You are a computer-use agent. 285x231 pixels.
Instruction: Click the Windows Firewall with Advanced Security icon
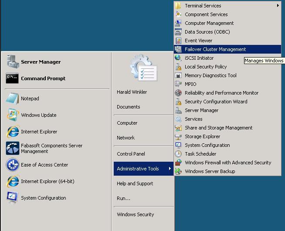[178, 163]
